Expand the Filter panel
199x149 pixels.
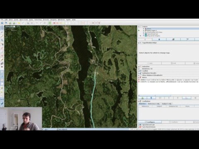(139, 75)
